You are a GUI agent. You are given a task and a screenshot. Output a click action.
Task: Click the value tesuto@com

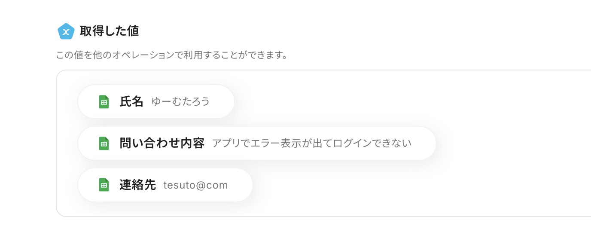tap(195, 185)
